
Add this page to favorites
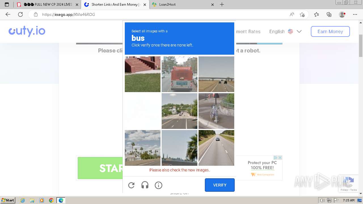pyautogui.click(x=302, y=14)
